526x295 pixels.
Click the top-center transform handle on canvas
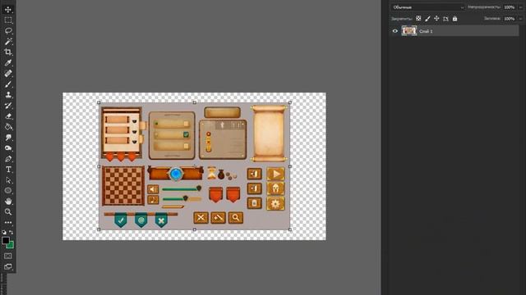point(194,102)
